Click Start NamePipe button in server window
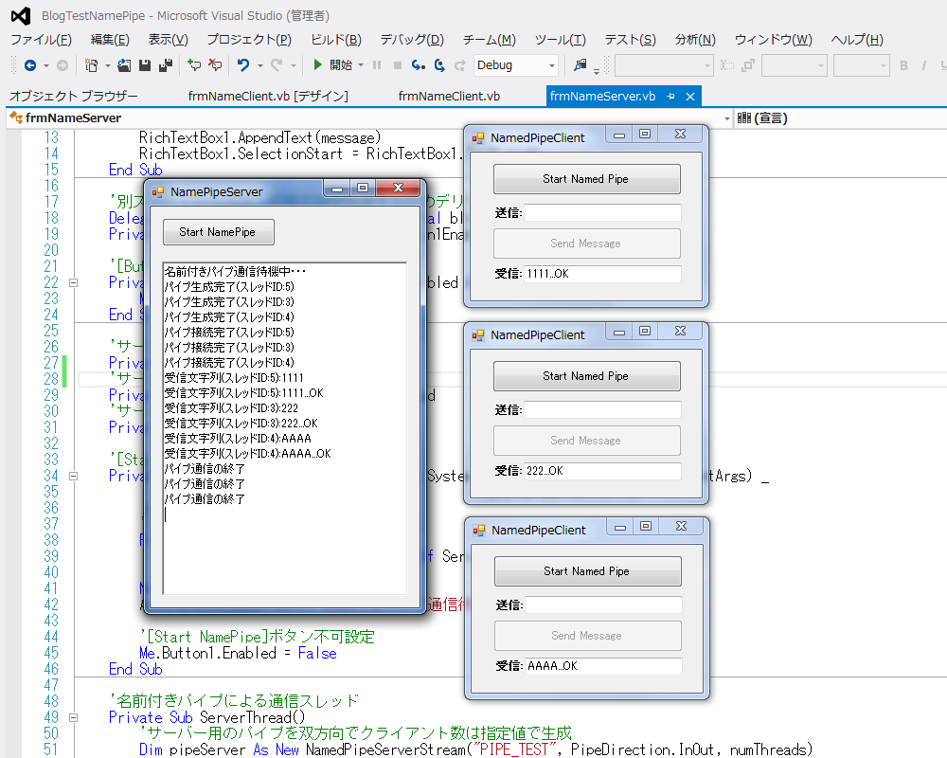Viewport: 947px width, 758px height. click(x=218, y=232)
